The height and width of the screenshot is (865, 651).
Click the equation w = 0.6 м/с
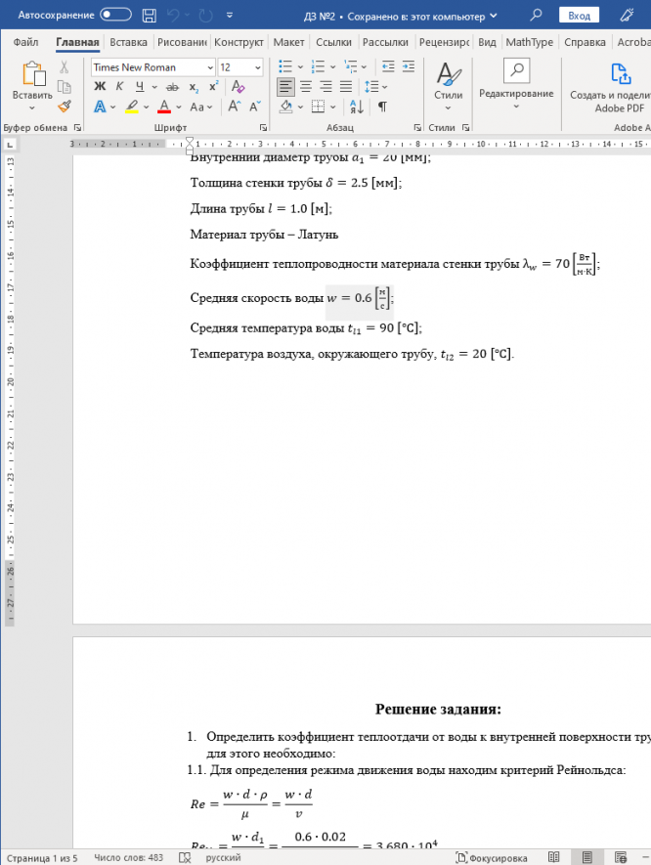(360, 298)
